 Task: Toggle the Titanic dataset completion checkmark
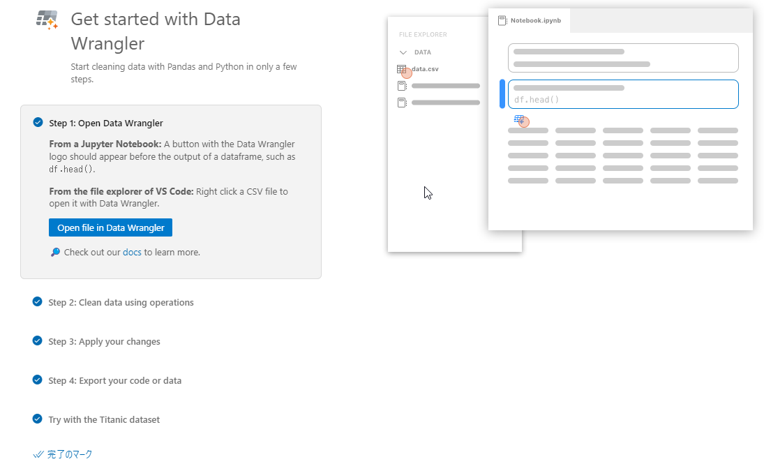[37, 419]
